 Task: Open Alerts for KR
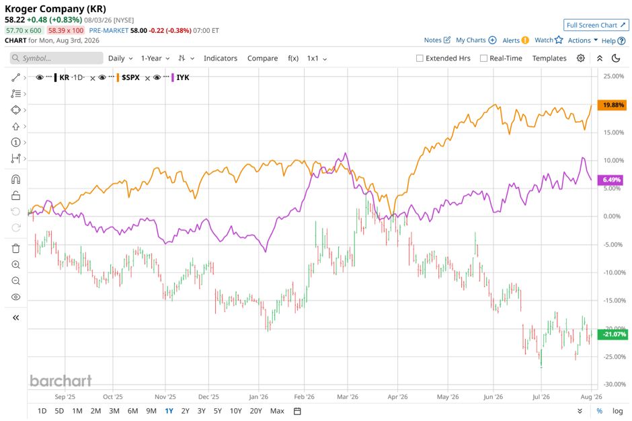516,40
